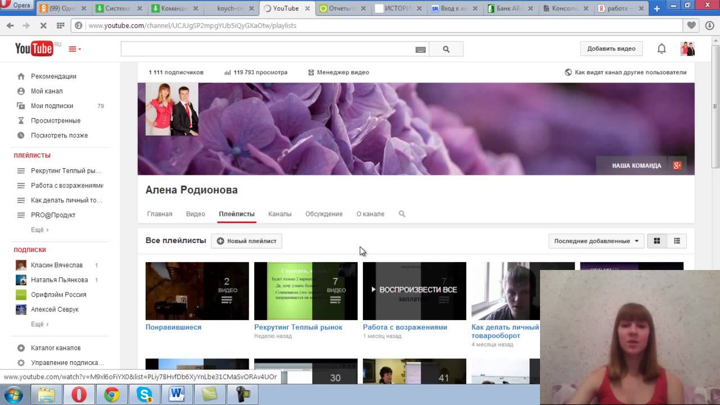The height and width of the screenshot is (405, 720).
Task: Open Word from taskbar
Action: tap(177, 395)
